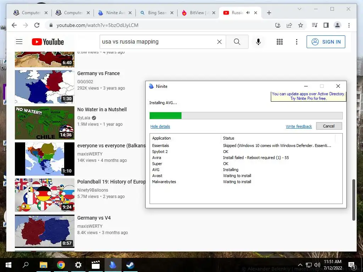
Task: Open File Explorer from taskbar
Action: point(43,265)
